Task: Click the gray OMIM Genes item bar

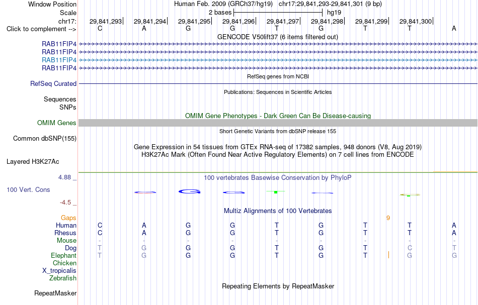Action: [278, 123]
